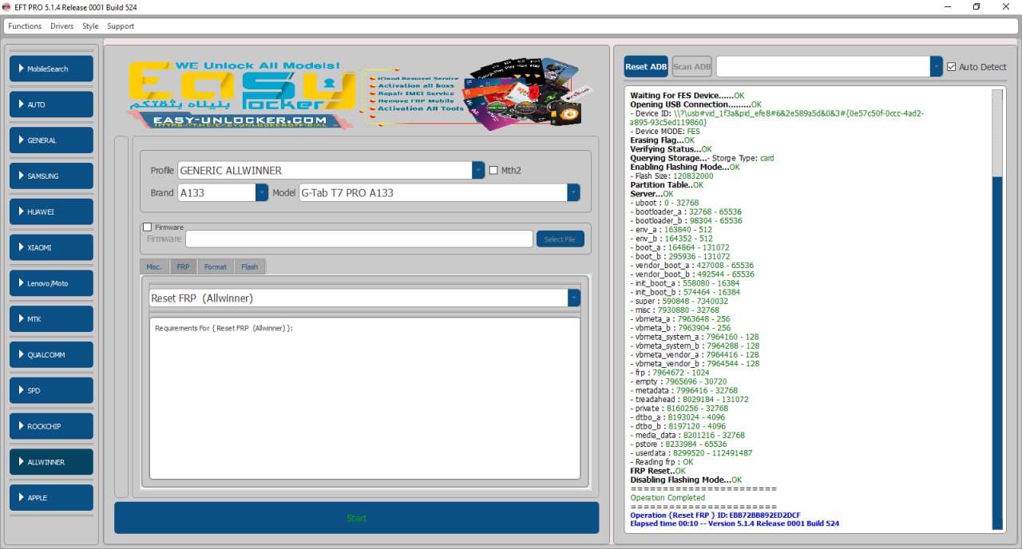Viewport: 1022px width, 549px height.
Task: Select the AUTO sidebar category
Action: (x=51, y=105)
